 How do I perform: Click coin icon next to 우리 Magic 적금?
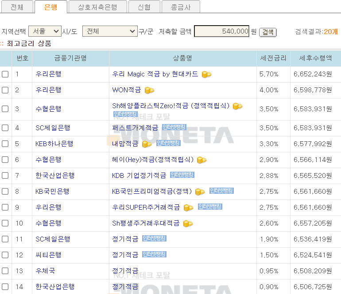[206, 74]
